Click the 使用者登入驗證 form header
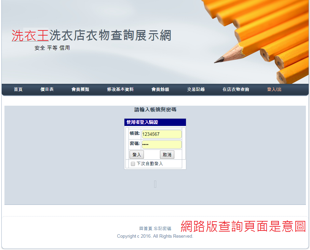 click(x=155, y=122)
